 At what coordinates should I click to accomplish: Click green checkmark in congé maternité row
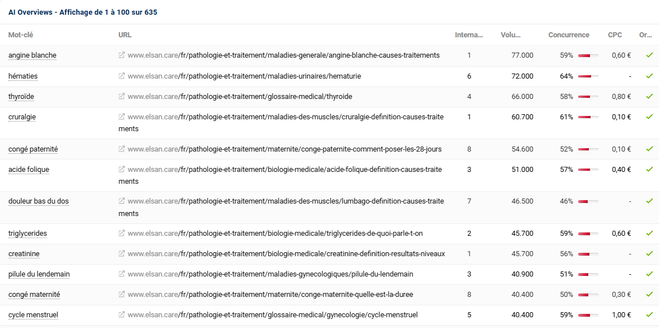(649, 295)
